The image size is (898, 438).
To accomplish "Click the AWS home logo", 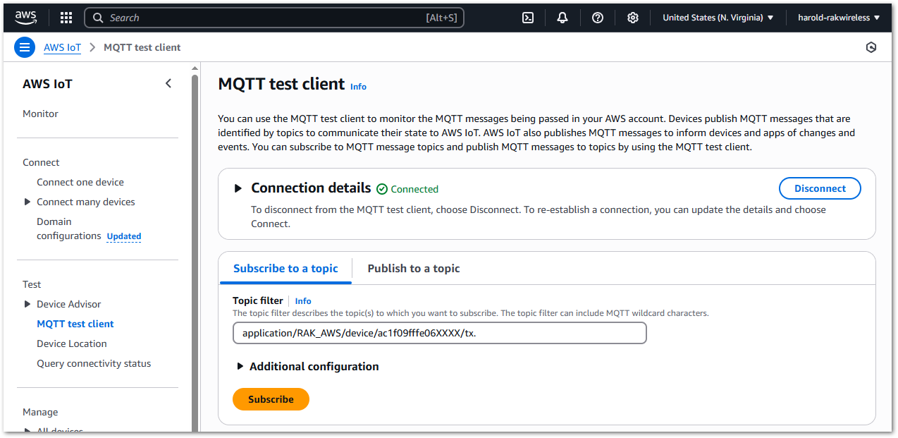I will tap(25, 17).
